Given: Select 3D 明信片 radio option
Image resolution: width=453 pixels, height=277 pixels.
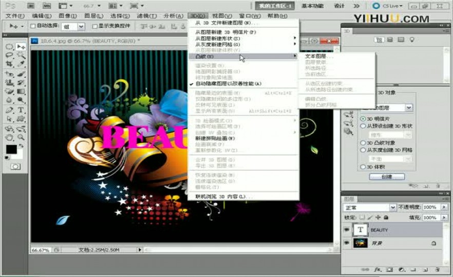Looking at the screenshot, I should pos(363,118).
